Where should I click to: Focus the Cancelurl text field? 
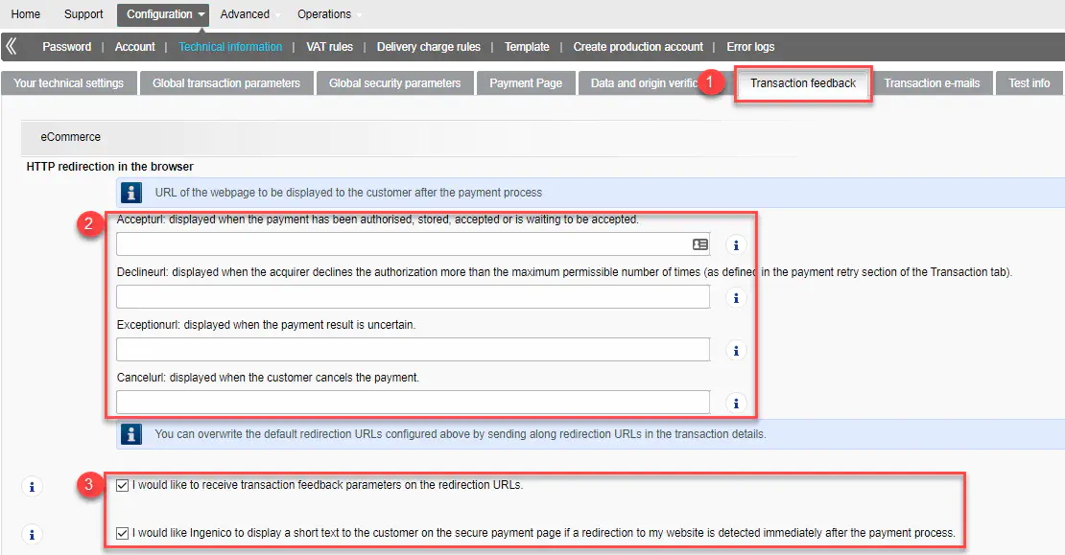pyautogui.click(x=413, y=403)
